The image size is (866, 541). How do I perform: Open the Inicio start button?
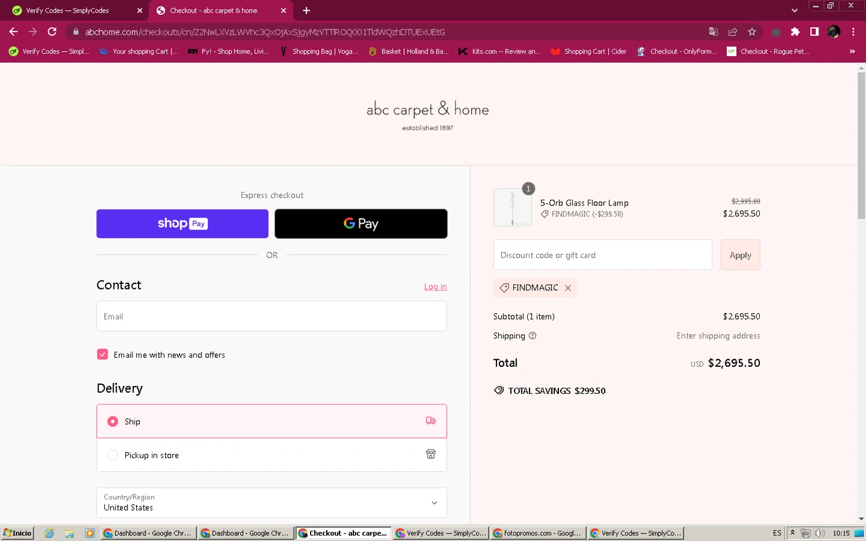click(17, 534)
